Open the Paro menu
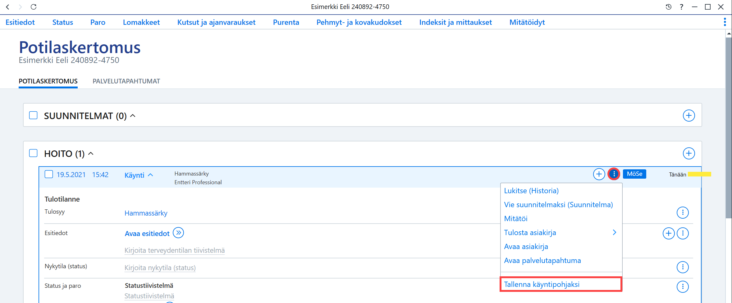This screenshot has height=303, width=732. pyautogui.click(x=98, y=22)
